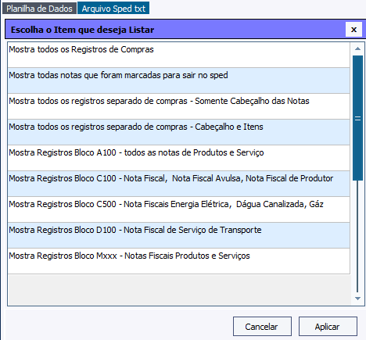The height and width of the screenshot is (340, 366).
Task: Click the scrollbar down arrow
Action: pos(357,299)
